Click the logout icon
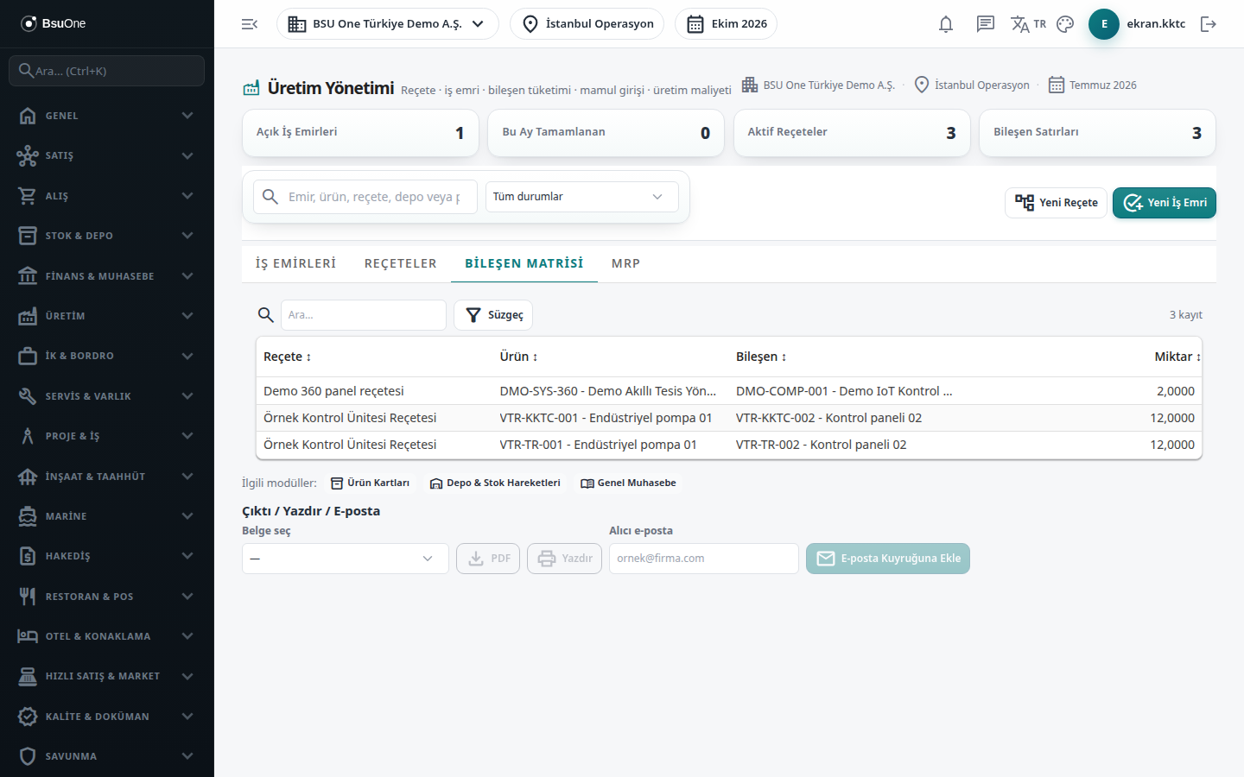The image size is (1244, 777). click(1209, 24)
